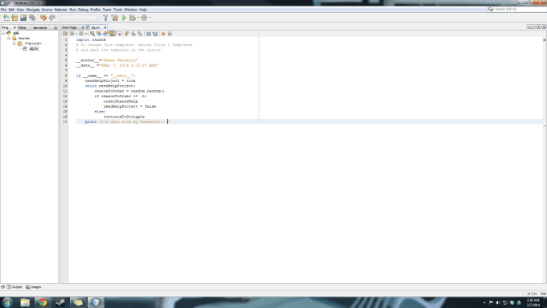547x308 pixels.
Task: Click the Next Bookmark icon
Action: (134, 34)
